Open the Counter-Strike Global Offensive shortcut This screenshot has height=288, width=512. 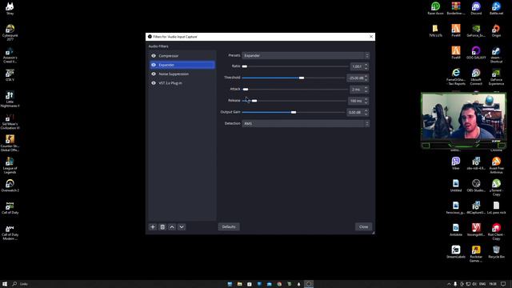pos(10,143)
